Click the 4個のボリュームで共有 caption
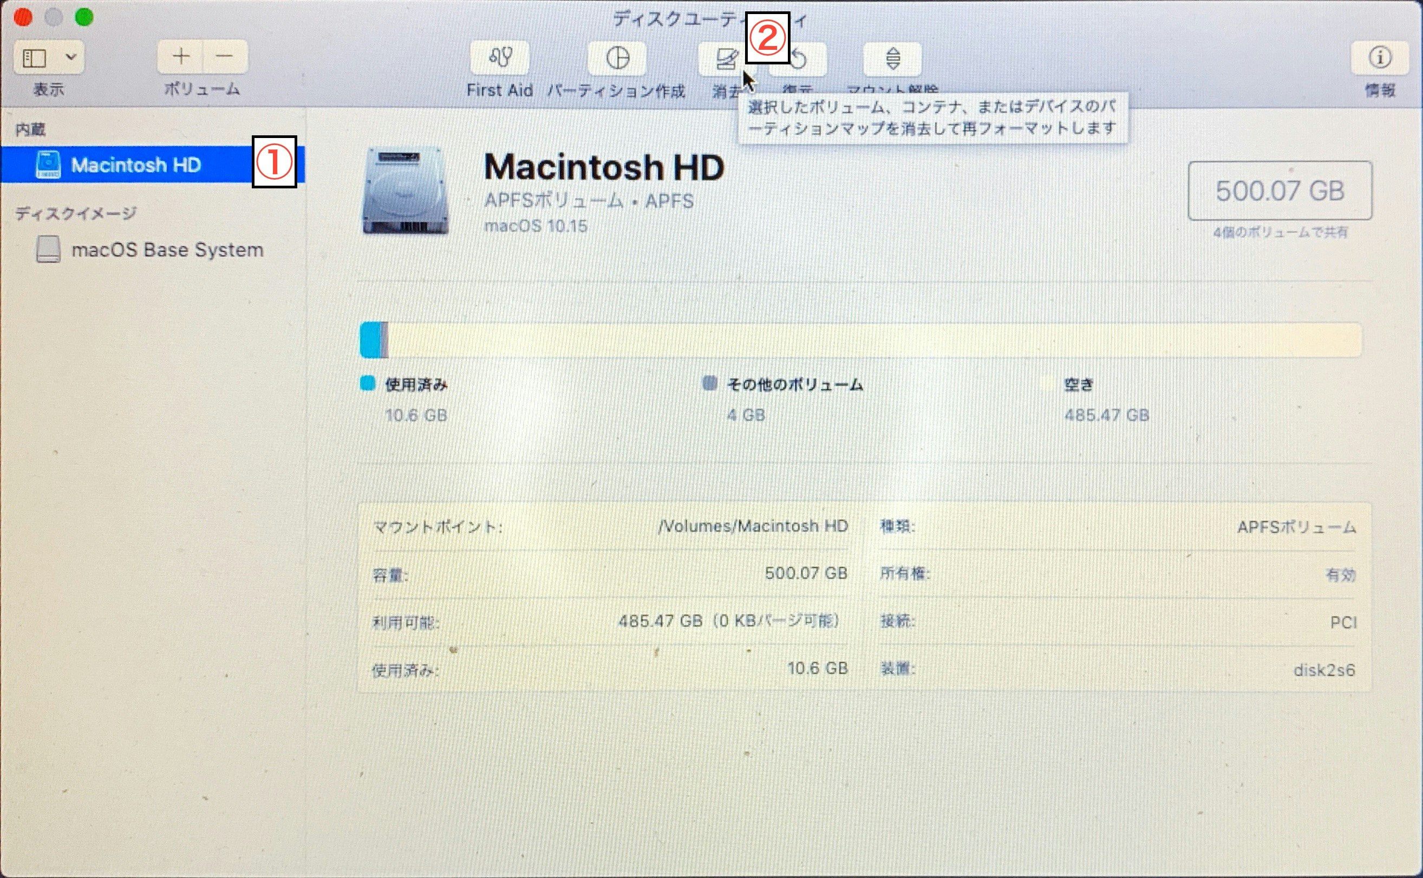This screenshot has width=1423, height=878. click(x=1280, y=232)
